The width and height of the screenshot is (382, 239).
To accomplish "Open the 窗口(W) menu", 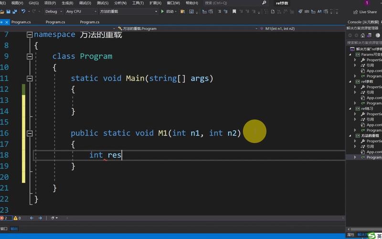I will pos(173,3).
